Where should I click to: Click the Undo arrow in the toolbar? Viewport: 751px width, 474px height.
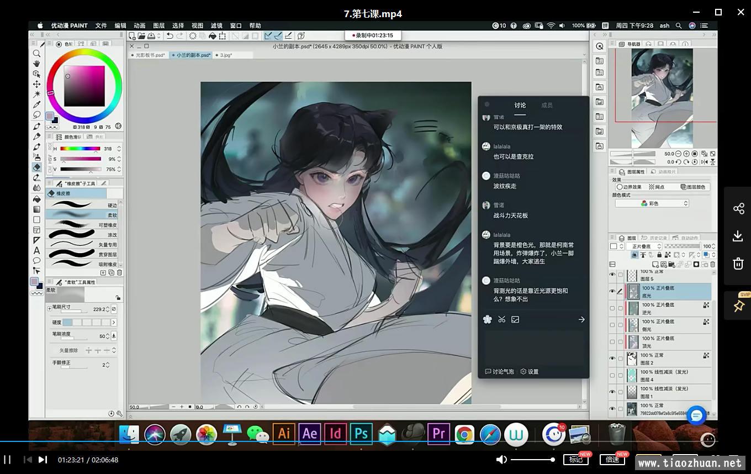coord(170,36)
